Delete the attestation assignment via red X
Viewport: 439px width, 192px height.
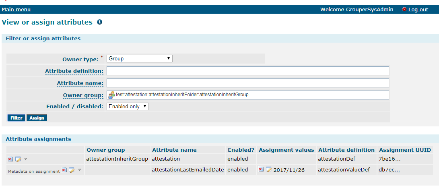click(10, 159)
